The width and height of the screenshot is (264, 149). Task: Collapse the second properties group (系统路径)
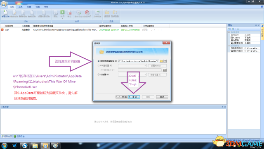[229, 46]
